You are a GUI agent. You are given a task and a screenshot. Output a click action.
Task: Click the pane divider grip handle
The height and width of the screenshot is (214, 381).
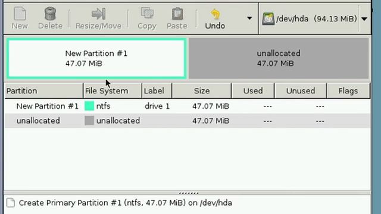pos(189,193)
